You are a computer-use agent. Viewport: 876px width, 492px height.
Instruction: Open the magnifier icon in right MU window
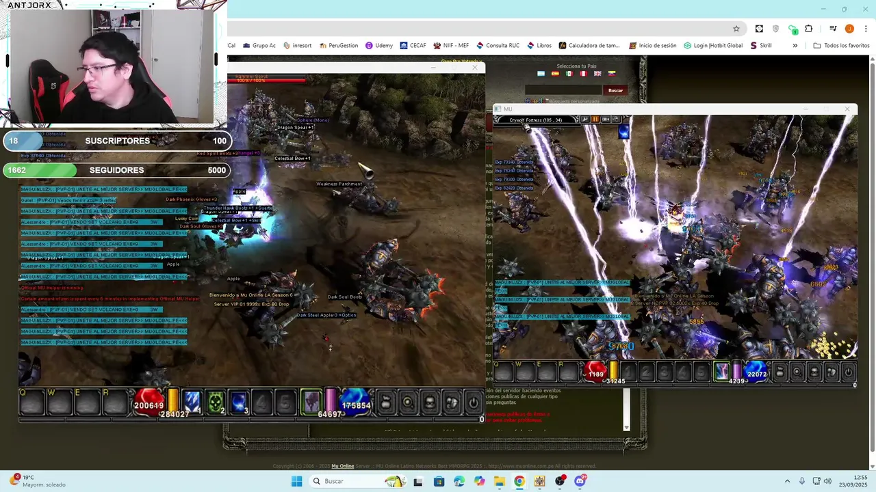pyautogui.click(x=797, y=372)
